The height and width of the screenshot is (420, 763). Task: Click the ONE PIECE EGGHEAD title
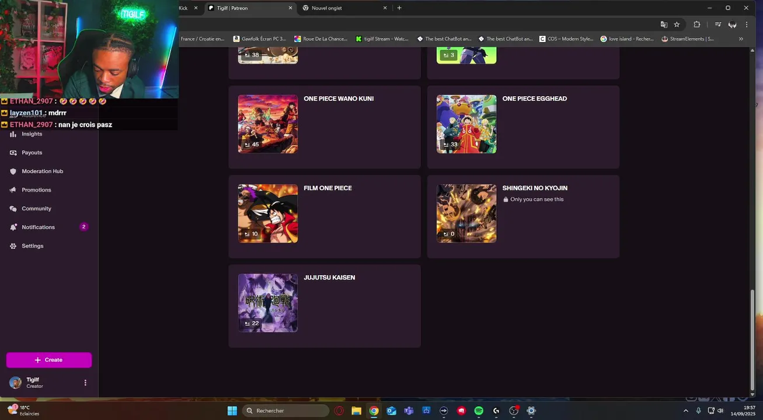[535, 99]
